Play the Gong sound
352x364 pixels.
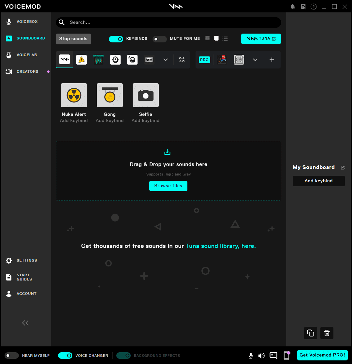pos(110,95)
